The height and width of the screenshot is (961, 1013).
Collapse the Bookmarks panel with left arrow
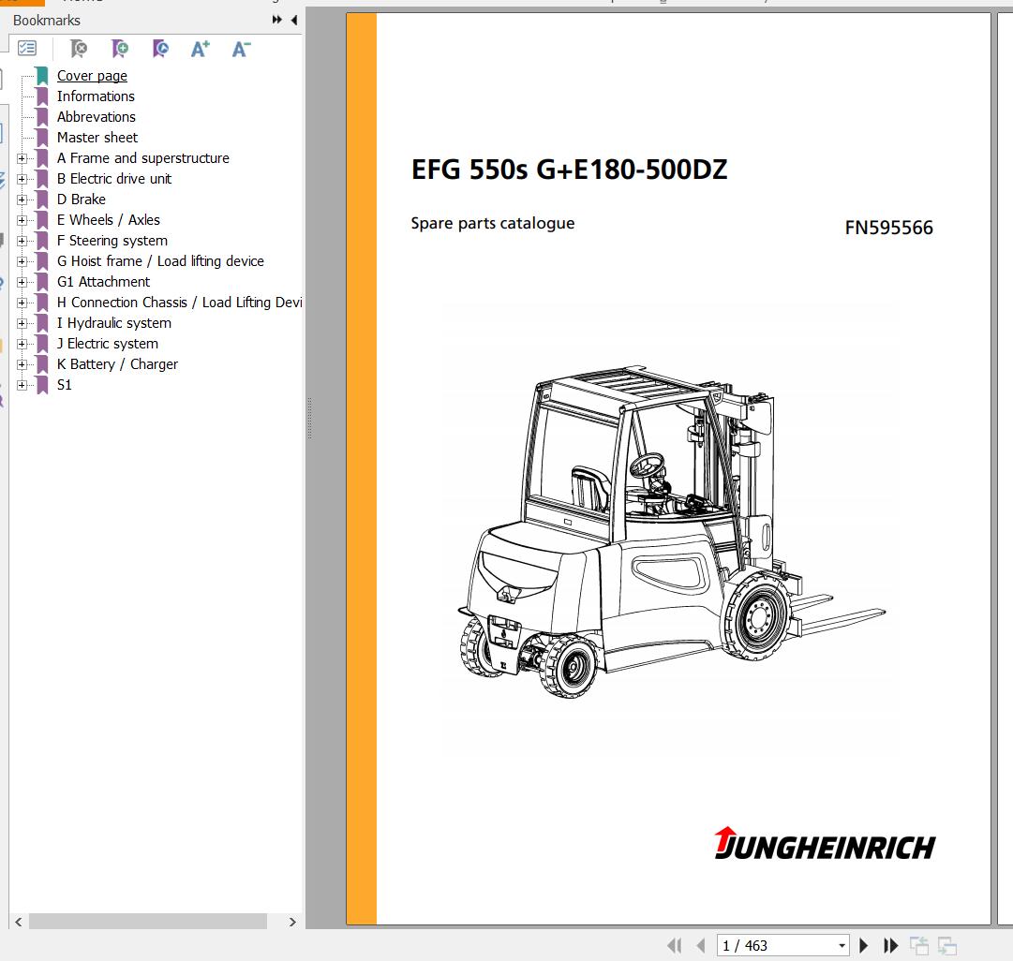[x=293, y=20]
